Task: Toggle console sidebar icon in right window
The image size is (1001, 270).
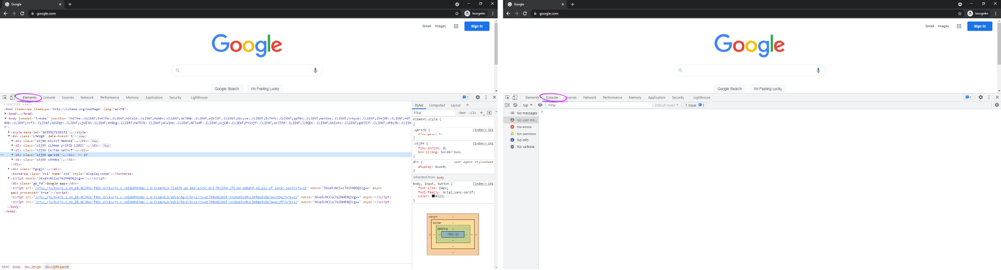Action: pos(507,105)
